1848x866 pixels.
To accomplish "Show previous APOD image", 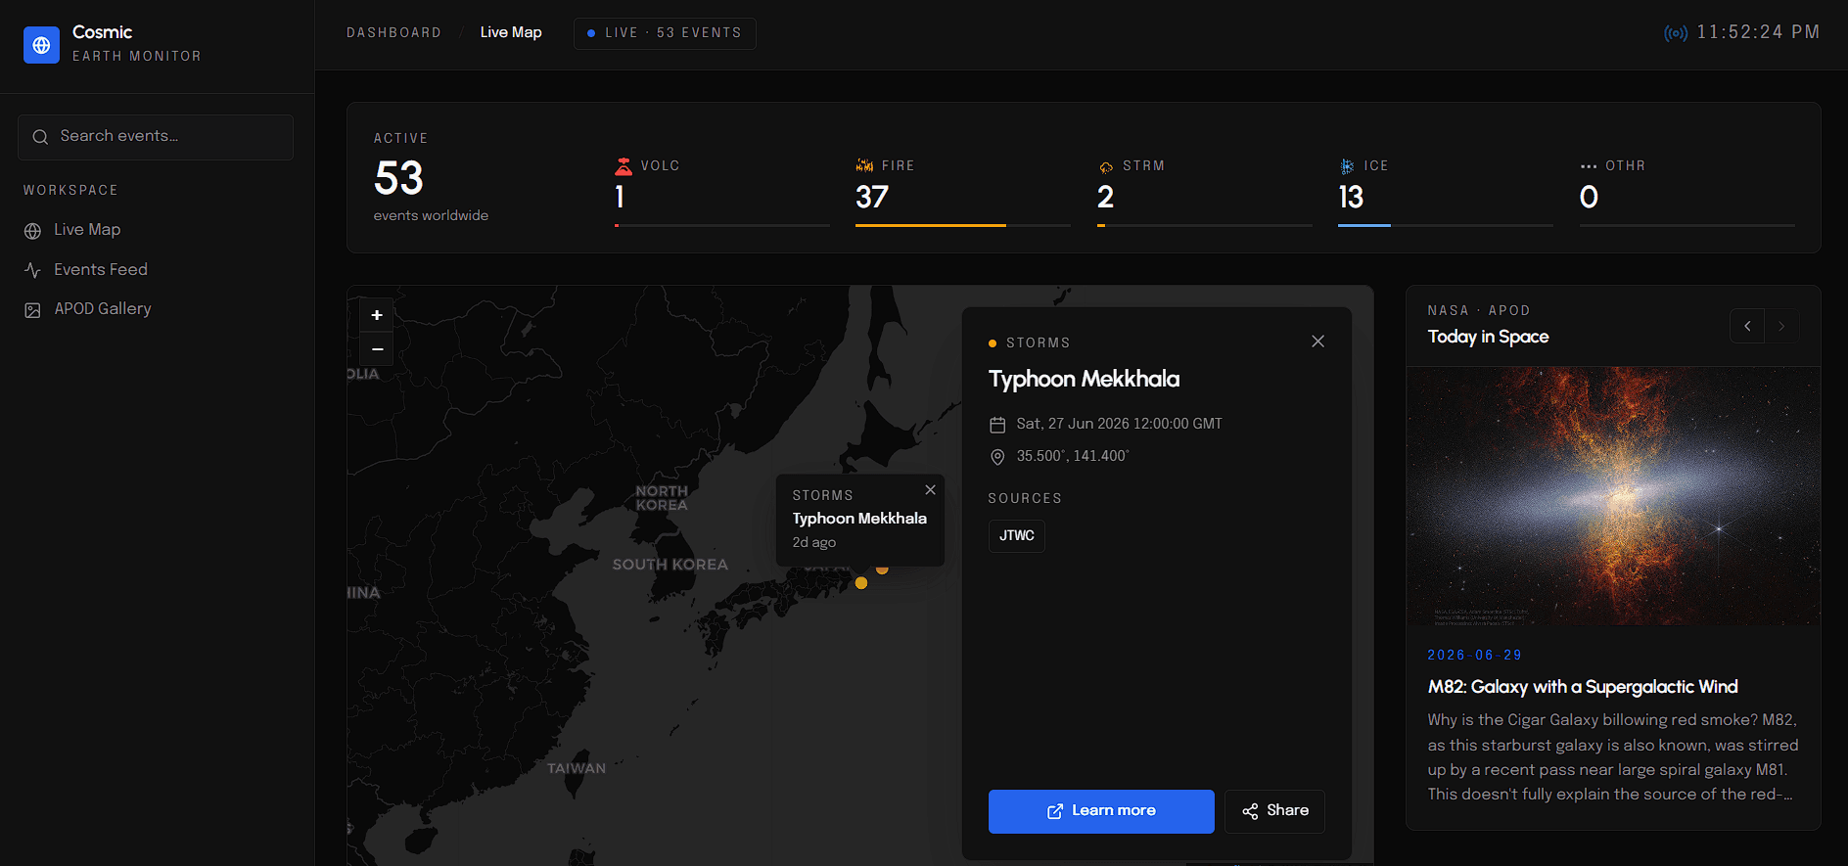I will [x=1747, y=326].
